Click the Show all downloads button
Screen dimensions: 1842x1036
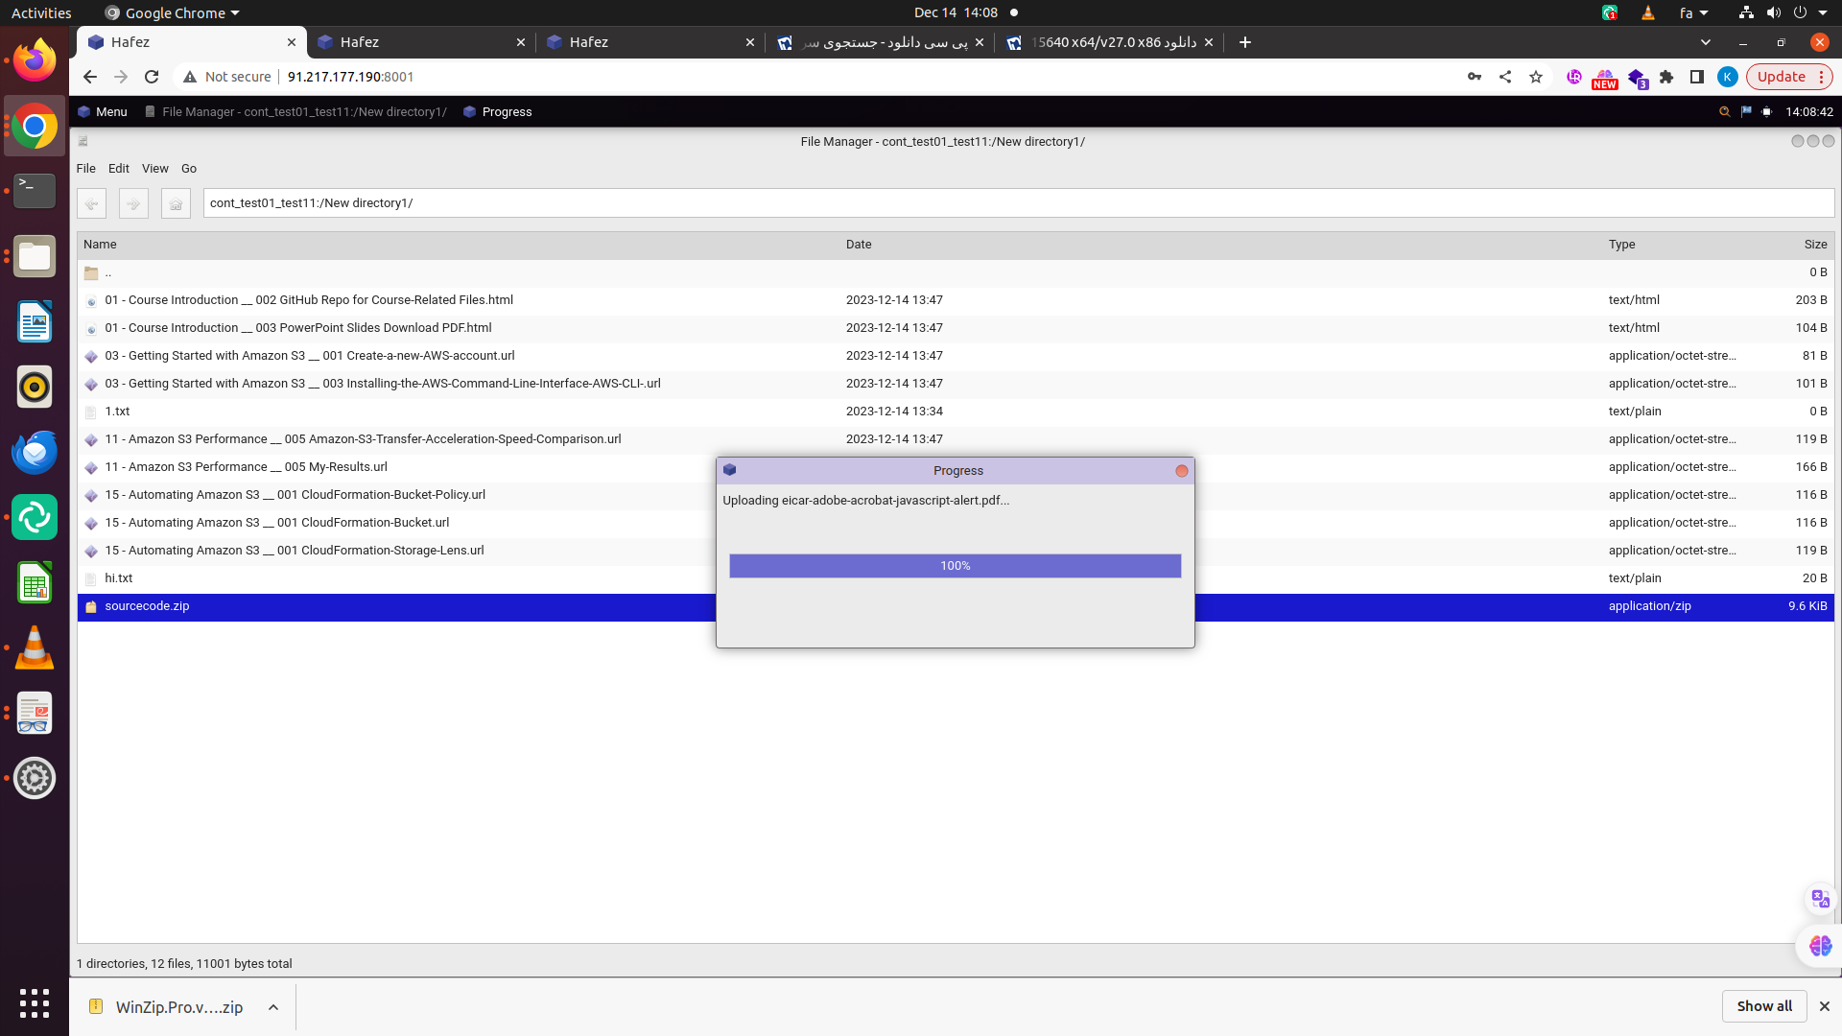pos(1763,1006)
